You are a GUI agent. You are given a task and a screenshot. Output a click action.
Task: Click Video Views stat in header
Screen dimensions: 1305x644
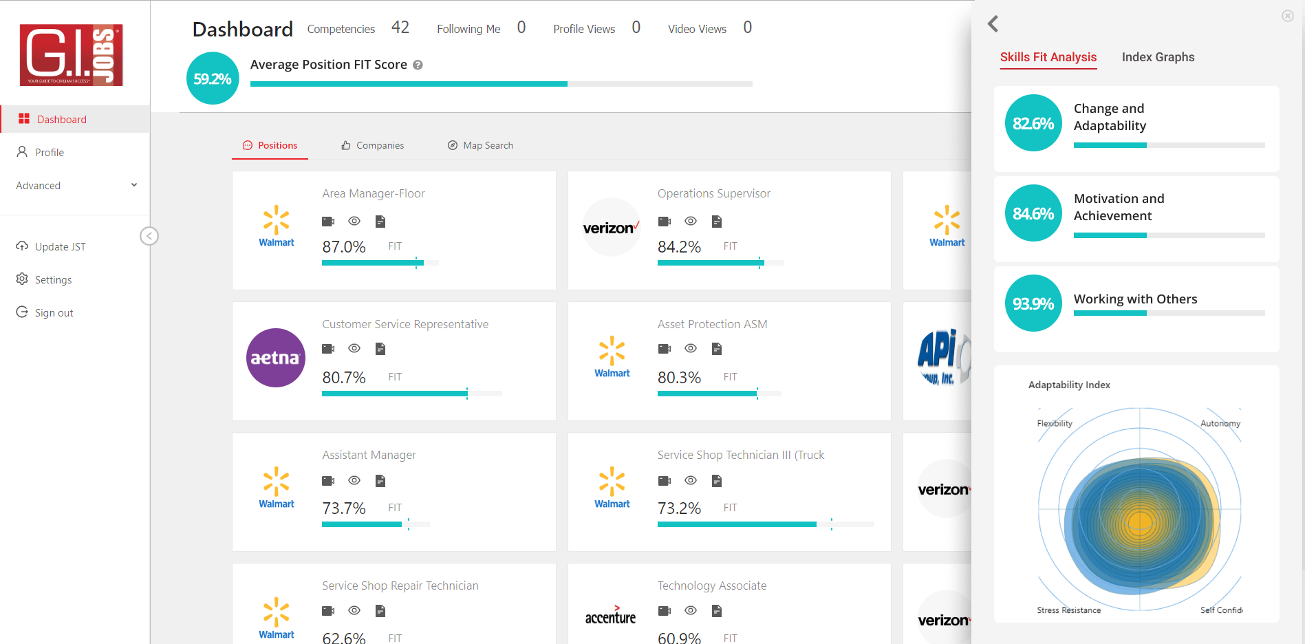coord(711,28)
